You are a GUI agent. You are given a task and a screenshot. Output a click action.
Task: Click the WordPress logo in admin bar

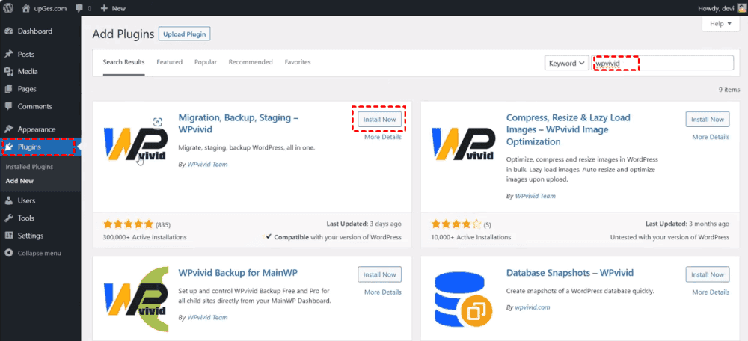pyautogui.click(x=9, y=8)
